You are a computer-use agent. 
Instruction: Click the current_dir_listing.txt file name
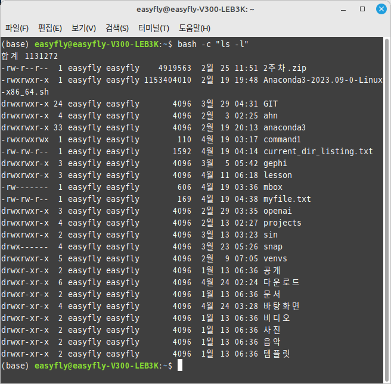(x=318, y=151)
